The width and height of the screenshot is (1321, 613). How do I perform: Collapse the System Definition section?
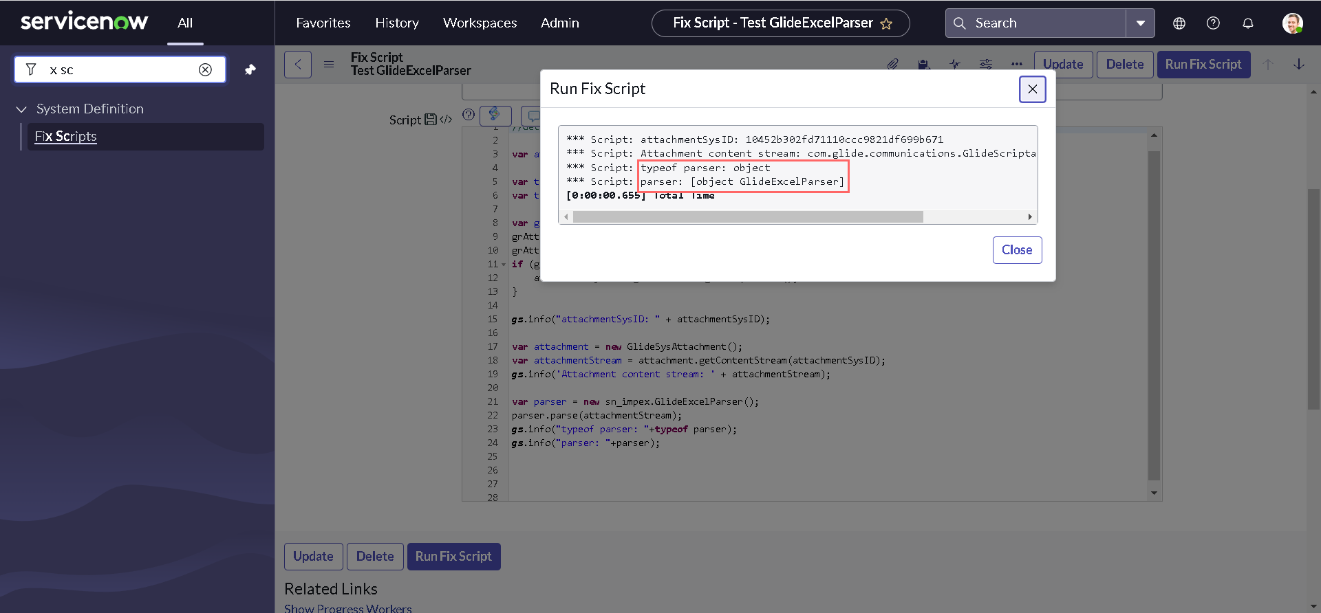21,109
